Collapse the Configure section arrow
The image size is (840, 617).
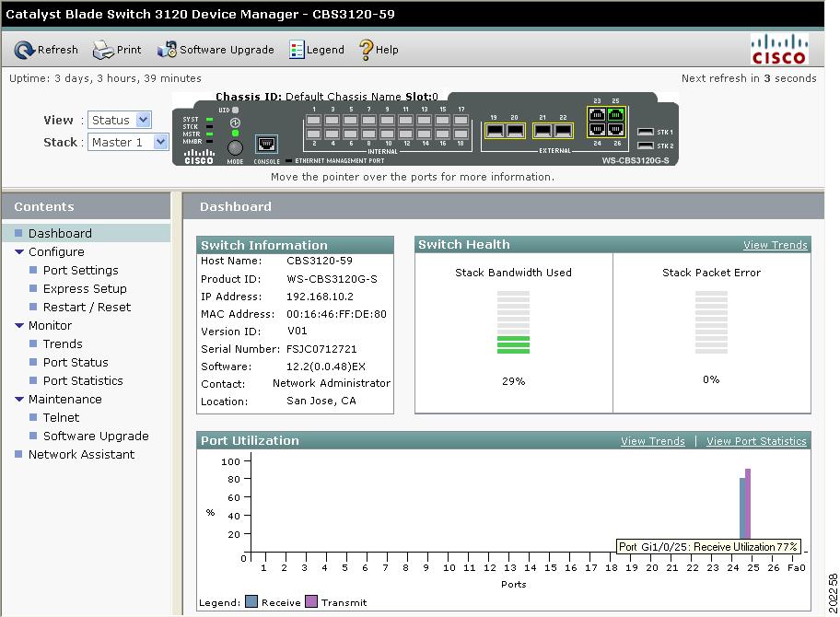tap(19, 251)
